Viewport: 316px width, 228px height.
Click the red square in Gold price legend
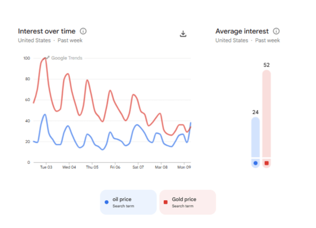point(166,202)
